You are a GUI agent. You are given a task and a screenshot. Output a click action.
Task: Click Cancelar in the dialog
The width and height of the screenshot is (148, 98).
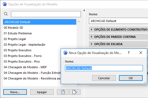click(104, 78)
